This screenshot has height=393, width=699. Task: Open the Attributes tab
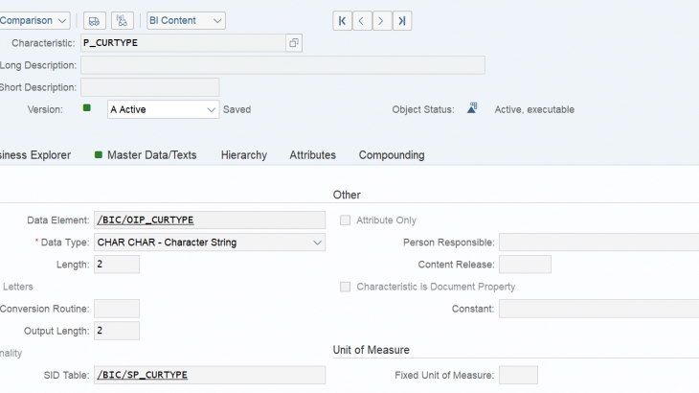point(312,155)
